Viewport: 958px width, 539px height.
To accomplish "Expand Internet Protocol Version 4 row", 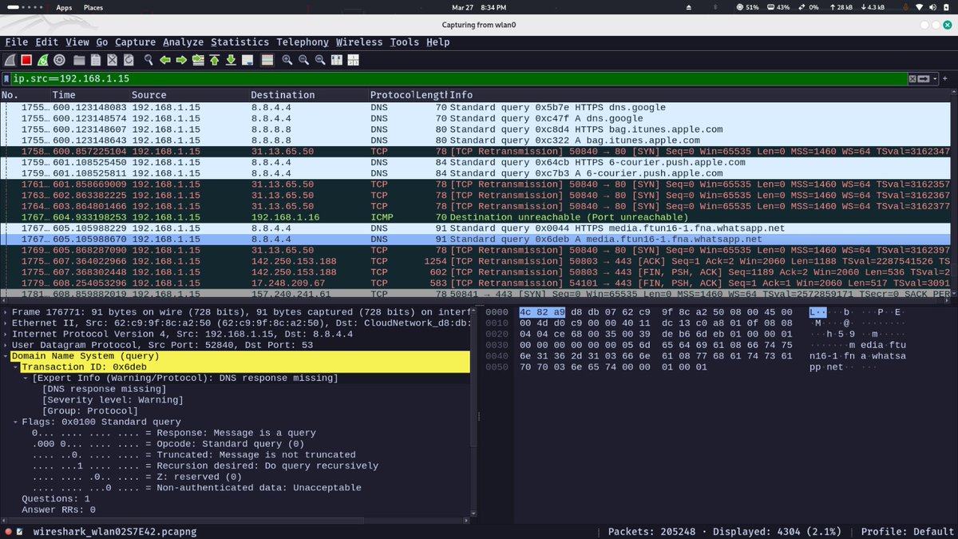I will coord(6,333).
